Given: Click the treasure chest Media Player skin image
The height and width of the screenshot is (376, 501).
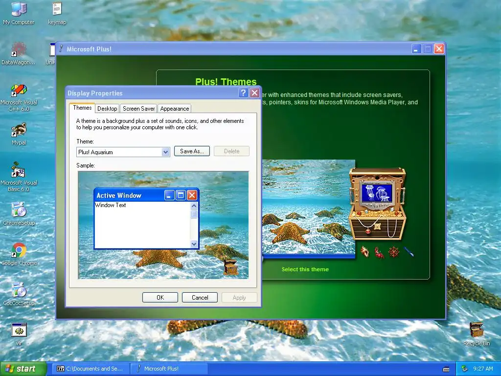Looking at the screenshot, I should click(x=377, y=204).
